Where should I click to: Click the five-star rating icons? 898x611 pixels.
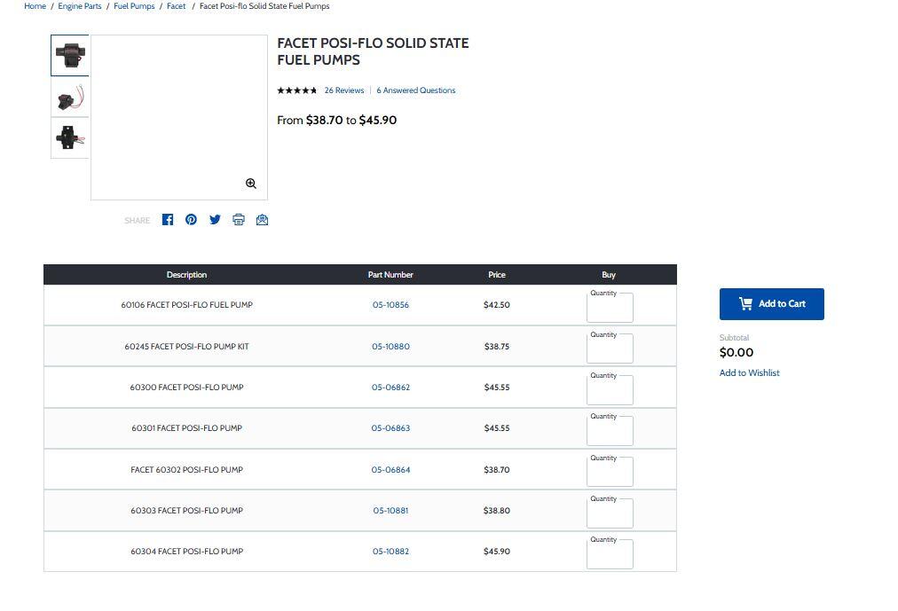coord(296,90)
